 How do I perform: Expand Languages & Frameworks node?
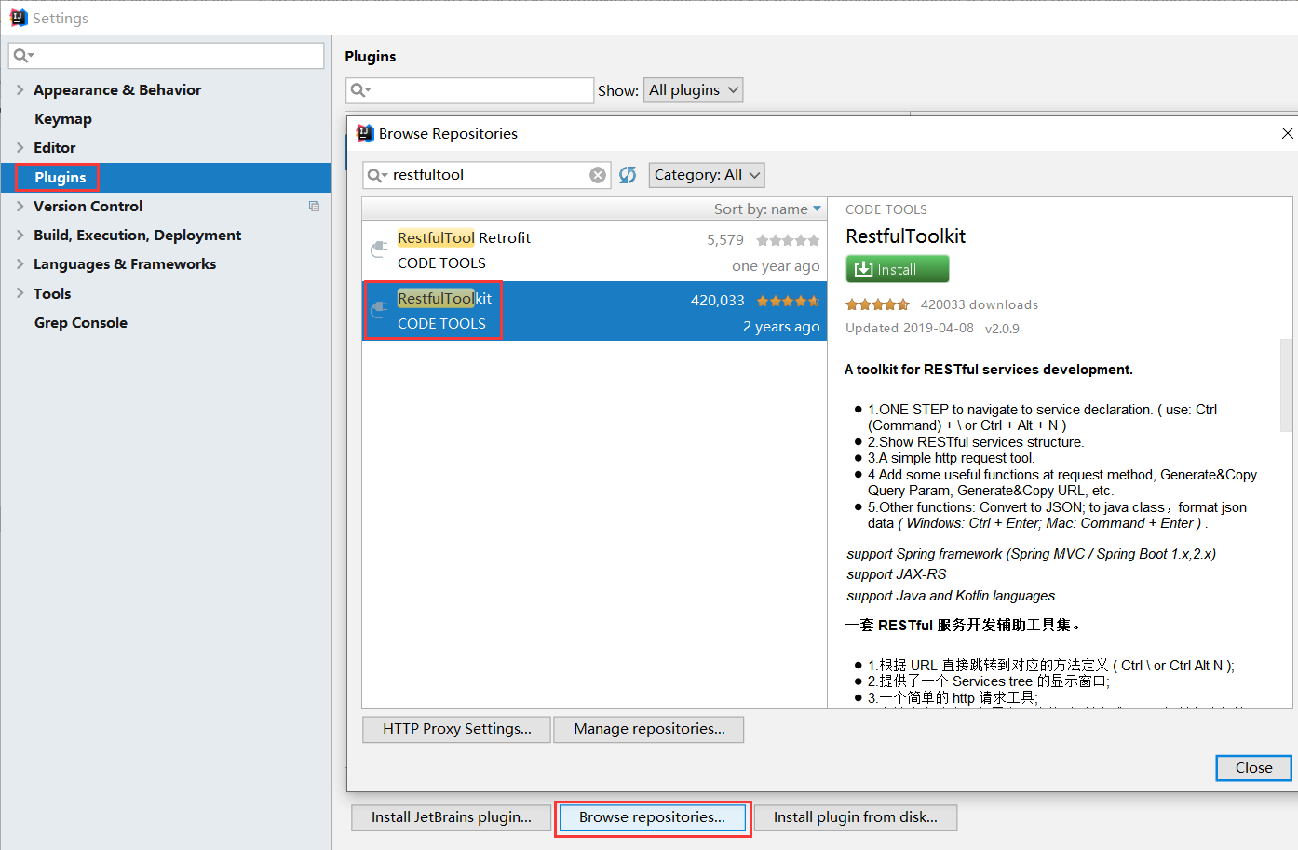[x=20, y=263]
